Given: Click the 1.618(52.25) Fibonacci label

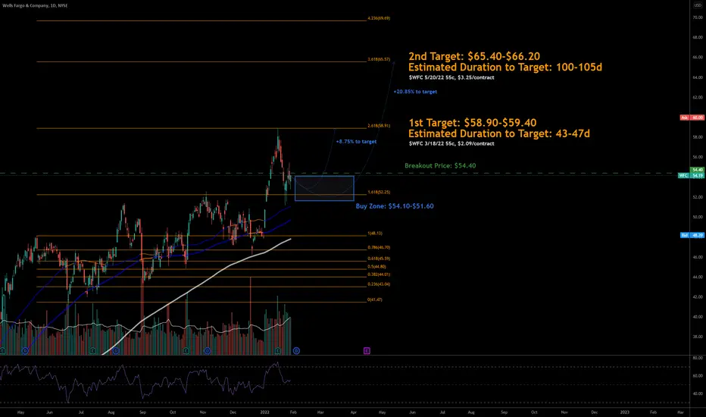Looking at the screenshot, I should click(379, 192).
